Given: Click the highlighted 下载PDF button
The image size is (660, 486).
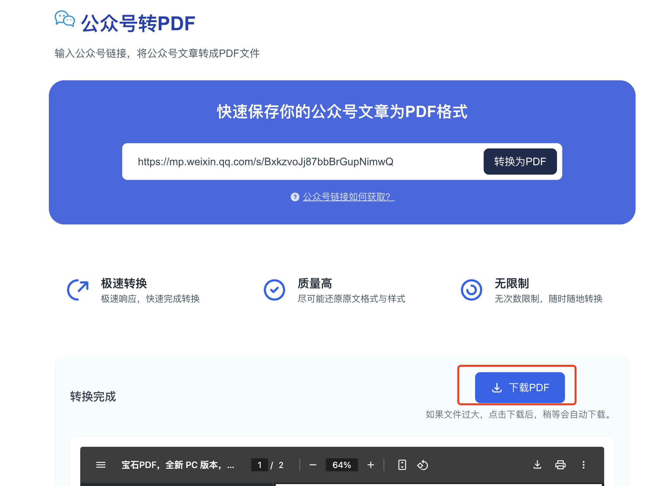Looking at the screenshot, I should [520, 387].
